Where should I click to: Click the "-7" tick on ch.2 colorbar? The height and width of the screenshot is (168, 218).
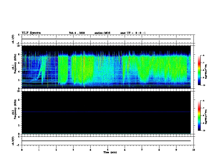[x=203, y=108]
